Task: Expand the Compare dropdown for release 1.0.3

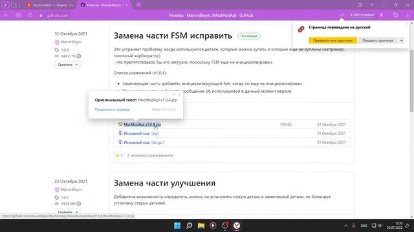Action: [x=67, y=212]
